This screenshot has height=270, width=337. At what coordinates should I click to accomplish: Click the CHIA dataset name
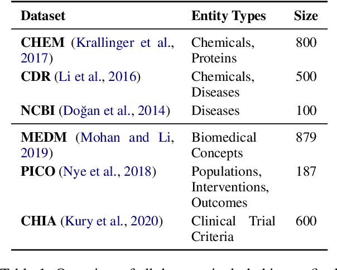38,221
